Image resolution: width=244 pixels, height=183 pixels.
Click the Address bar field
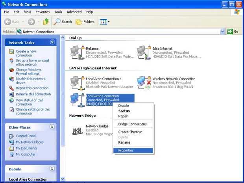[120, 32]
